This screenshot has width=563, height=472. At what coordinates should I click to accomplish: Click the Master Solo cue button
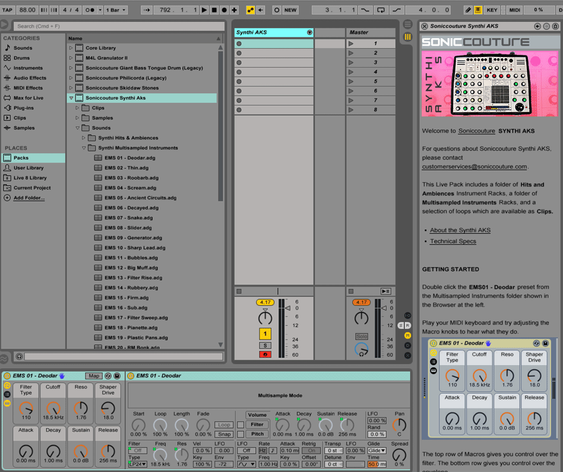[x=362, y=336]
